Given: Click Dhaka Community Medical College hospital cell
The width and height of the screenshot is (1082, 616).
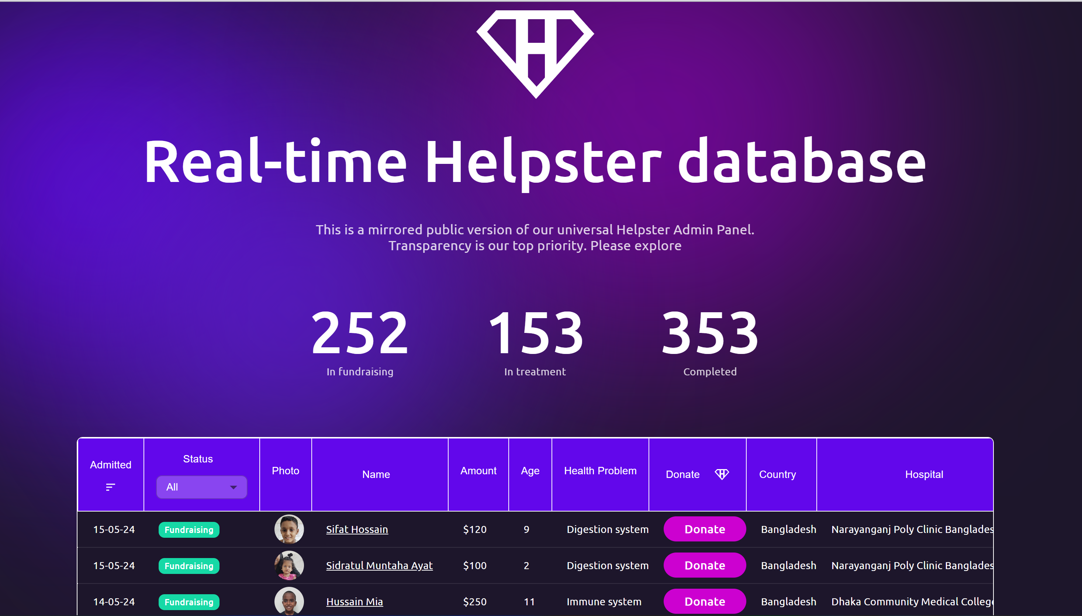Looking at the screenshot, I should [912, 602].
